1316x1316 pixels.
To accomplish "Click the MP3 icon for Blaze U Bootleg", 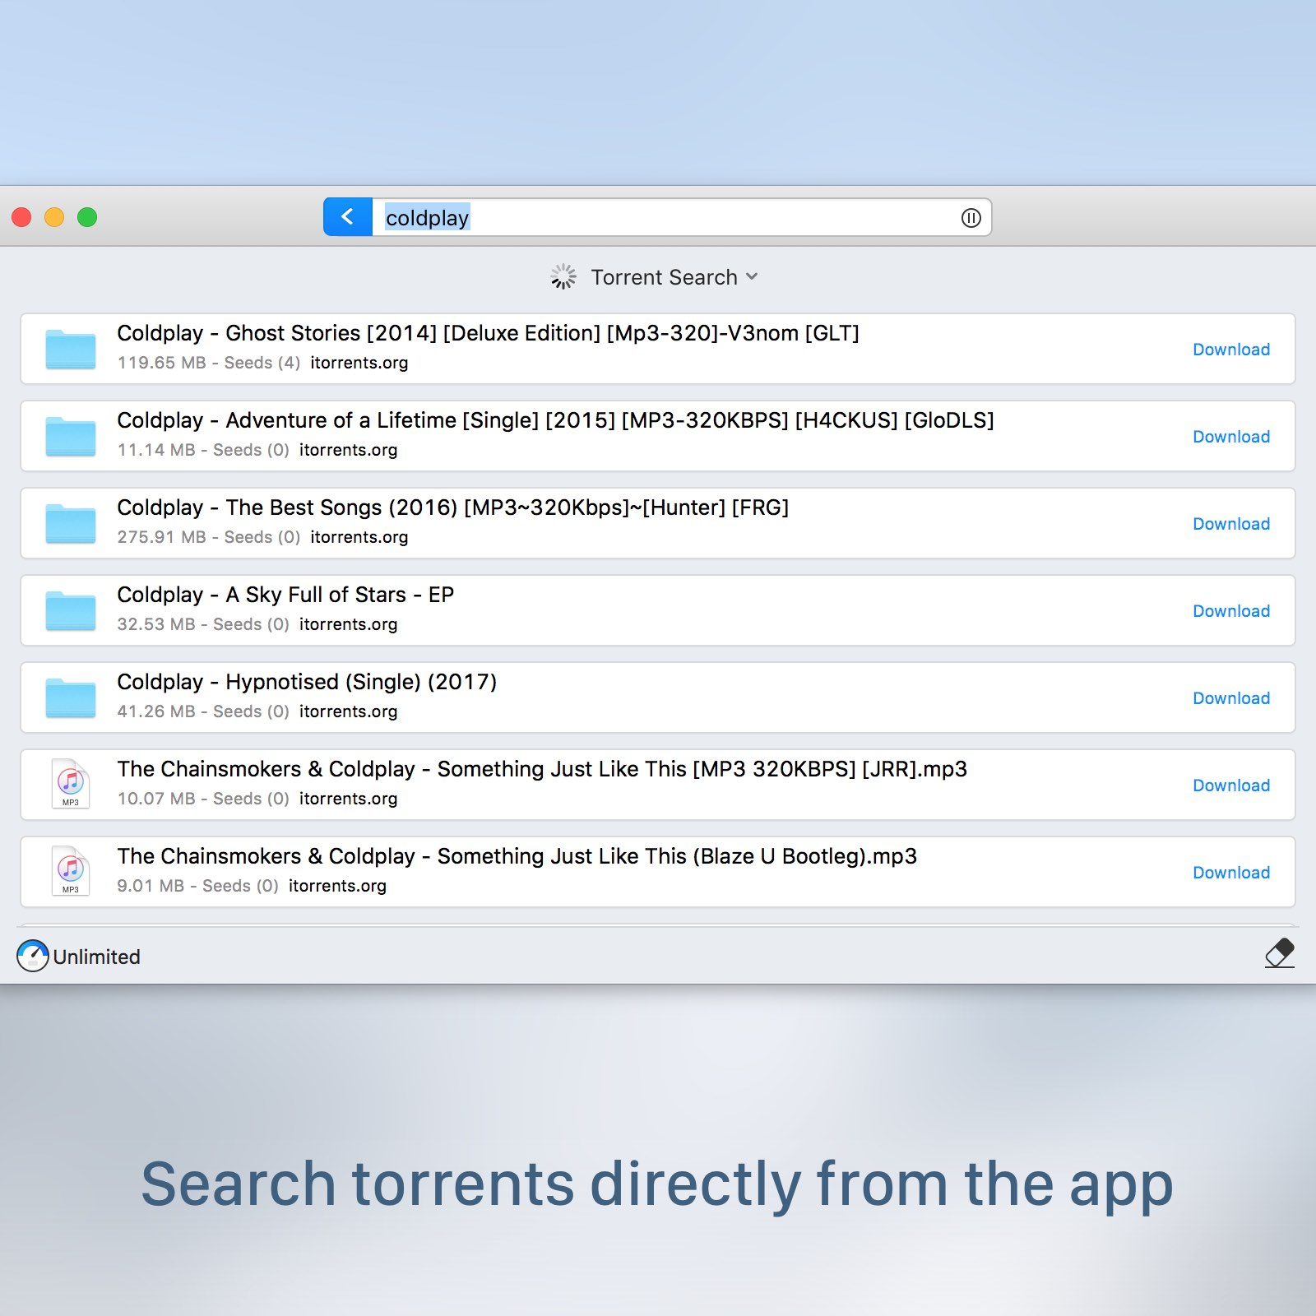I will pyautogui.click(x=71, y=871).
